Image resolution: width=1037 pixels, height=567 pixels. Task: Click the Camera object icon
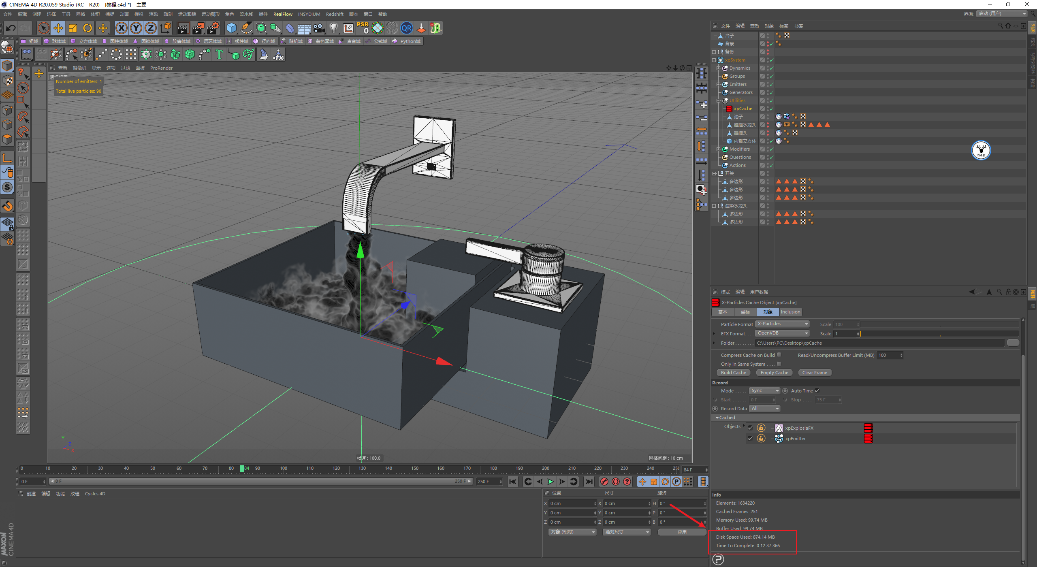(x=319, y=28)
